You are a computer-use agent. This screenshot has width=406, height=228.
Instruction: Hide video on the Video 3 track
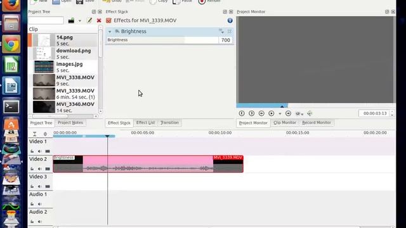48,186
